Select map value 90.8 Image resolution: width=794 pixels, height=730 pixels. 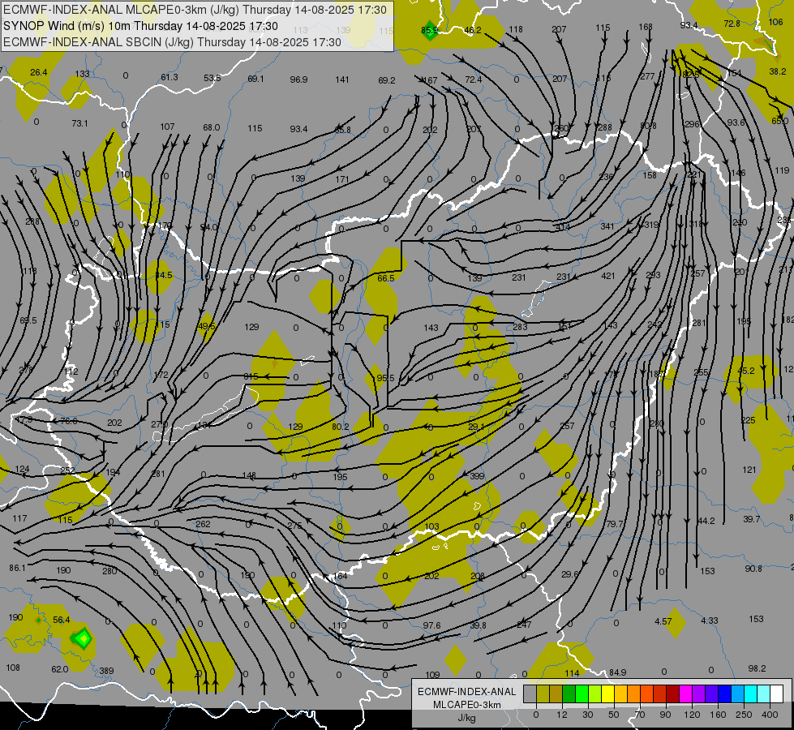[753, 569]
